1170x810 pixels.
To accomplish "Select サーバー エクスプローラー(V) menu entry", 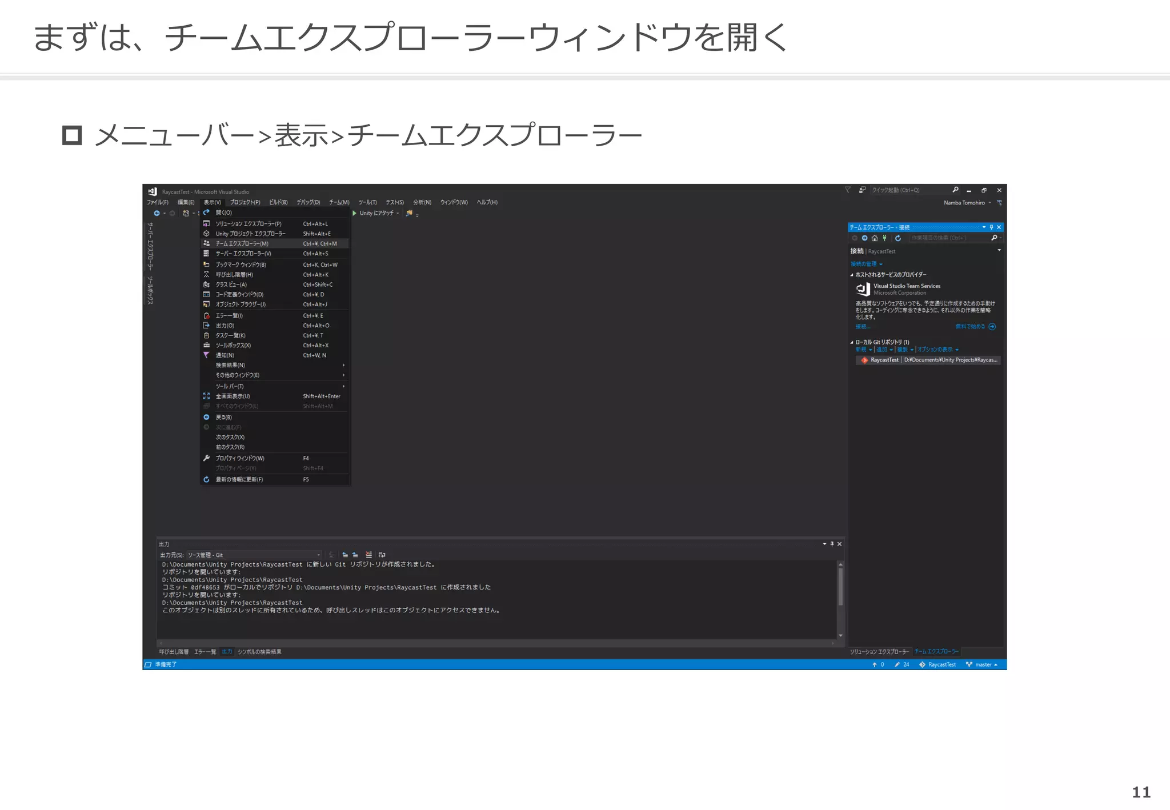I will tap(275, 254).
